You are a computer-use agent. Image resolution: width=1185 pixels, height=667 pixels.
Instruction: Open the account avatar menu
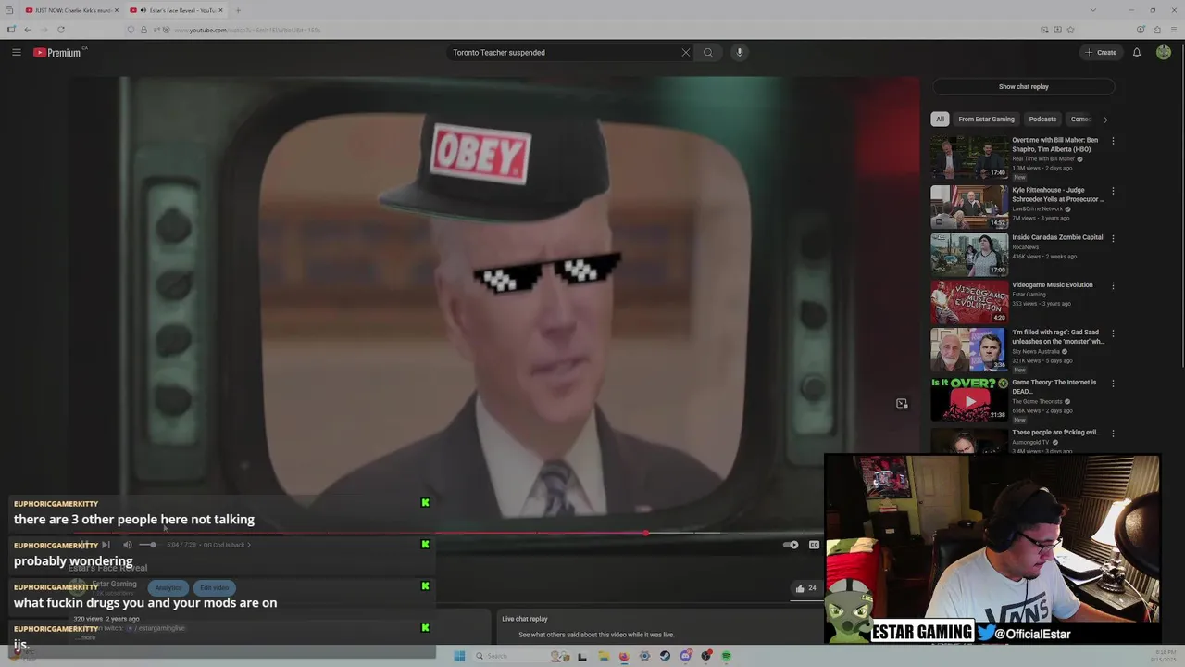[x=1164, y=53]
